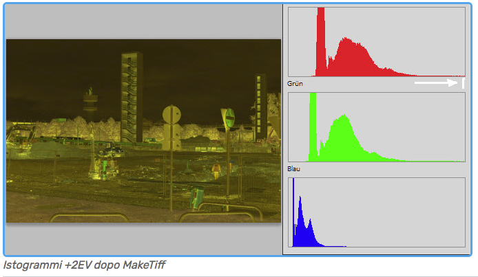Click the airport control tower on the left
Screen dimensions: 478x277
pos(90,104)
